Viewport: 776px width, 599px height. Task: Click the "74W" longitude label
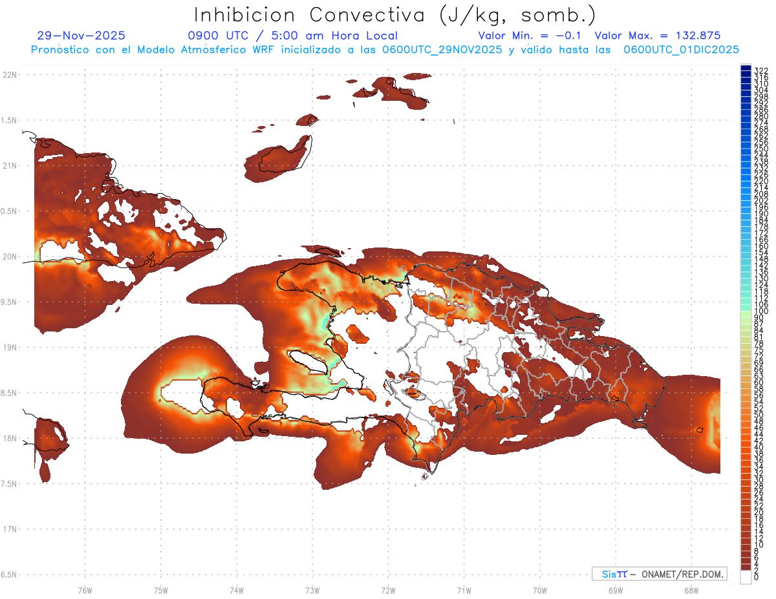click(x=237, y=590)
